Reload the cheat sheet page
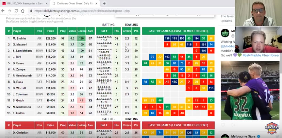The height and width of the screenshot is (138, 282). point(16,11)
